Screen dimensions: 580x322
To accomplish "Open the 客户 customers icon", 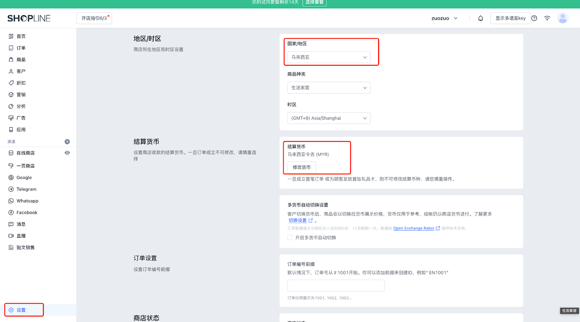I will pos(11,71).
